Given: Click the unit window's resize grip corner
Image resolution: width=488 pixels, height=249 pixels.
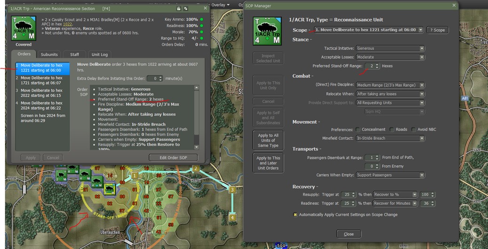Looking at the screenshot, I should [206, 161].
